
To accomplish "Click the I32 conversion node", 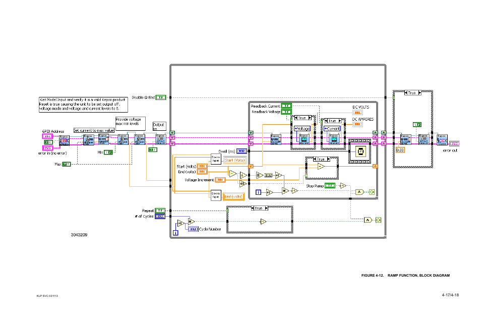I will click(268, 175).
